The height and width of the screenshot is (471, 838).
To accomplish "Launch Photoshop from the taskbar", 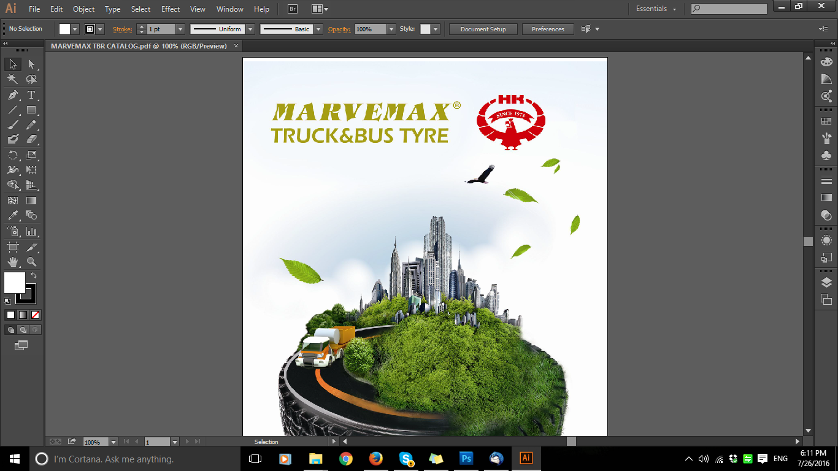I will coord(466,458).
